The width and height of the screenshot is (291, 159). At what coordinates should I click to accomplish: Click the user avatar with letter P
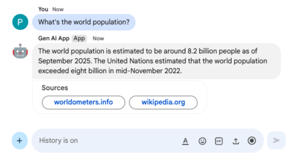click(x=20, y=22)
